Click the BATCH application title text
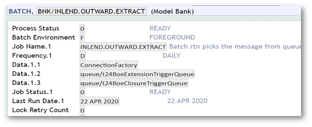This screenshot has height=127, width=312. tap(21, 12)
